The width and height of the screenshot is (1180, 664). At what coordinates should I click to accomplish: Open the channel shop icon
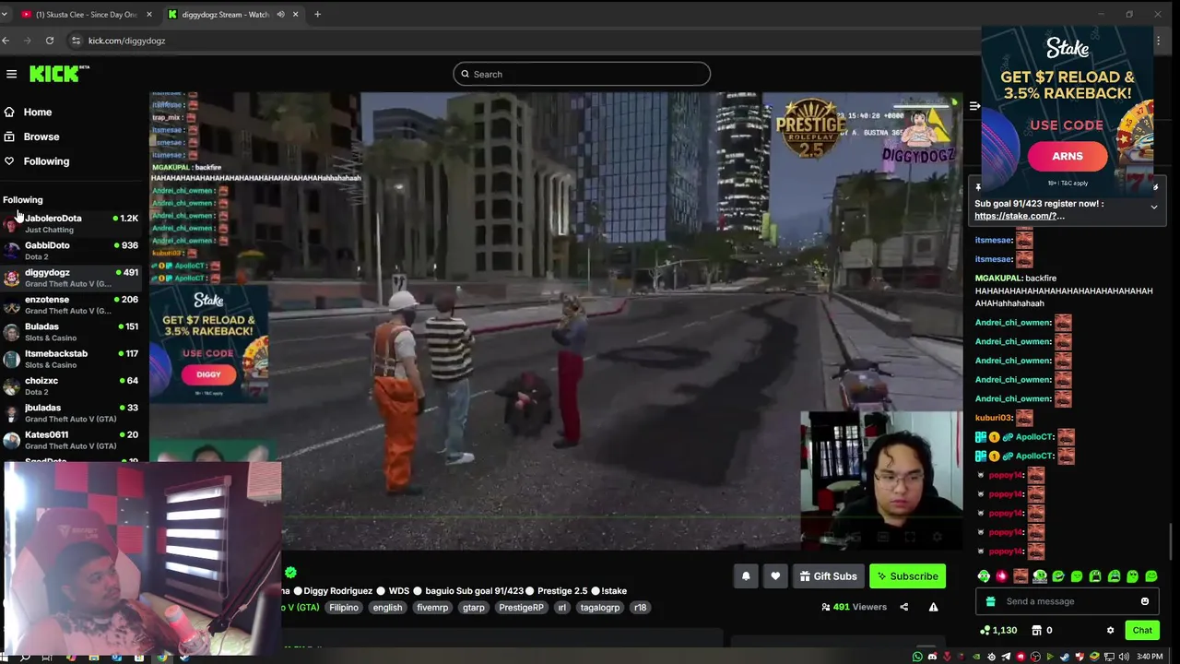click(1036, 631)
